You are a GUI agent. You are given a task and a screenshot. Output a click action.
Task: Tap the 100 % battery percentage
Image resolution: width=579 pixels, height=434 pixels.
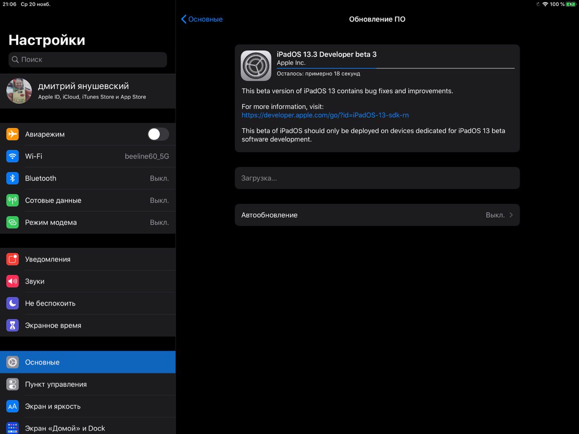click(x=557, y=4)
